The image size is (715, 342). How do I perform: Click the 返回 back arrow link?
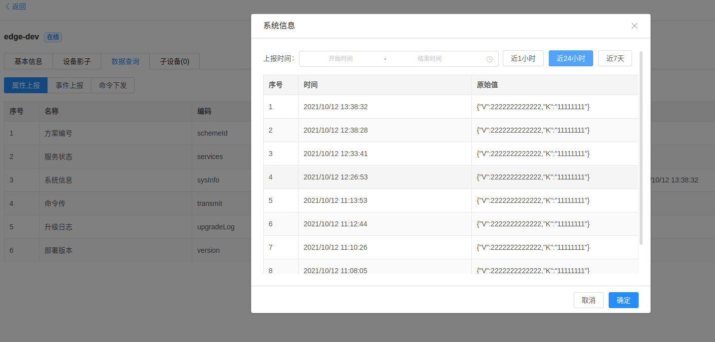click(15, 6)
